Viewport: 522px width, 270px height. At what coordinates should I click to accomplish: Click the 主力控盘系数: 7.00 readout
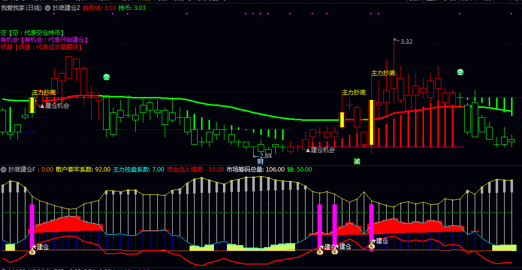pyautogui.click(x=138, y=170)
